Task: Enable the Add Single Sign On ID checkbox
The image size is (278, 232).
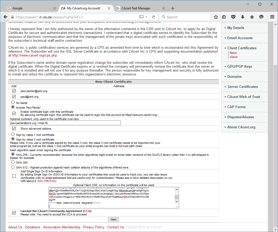Action: pyautogui.click(x=14, y=176)
